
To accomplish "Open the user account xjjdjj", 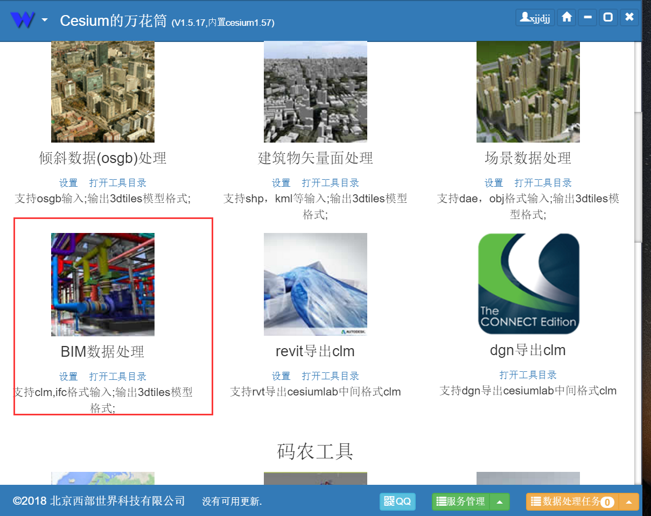I will pyautogui.click(x=534, y=17).
